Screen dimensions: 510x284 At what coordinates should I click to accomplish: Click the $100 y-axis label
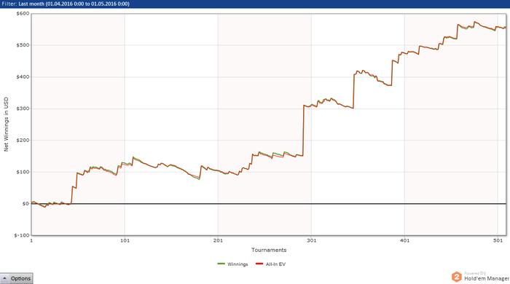click(23, 172)
